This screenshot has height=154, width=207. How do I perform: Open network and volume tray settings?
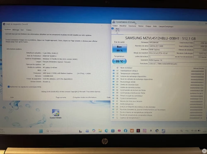click(194, 130)
